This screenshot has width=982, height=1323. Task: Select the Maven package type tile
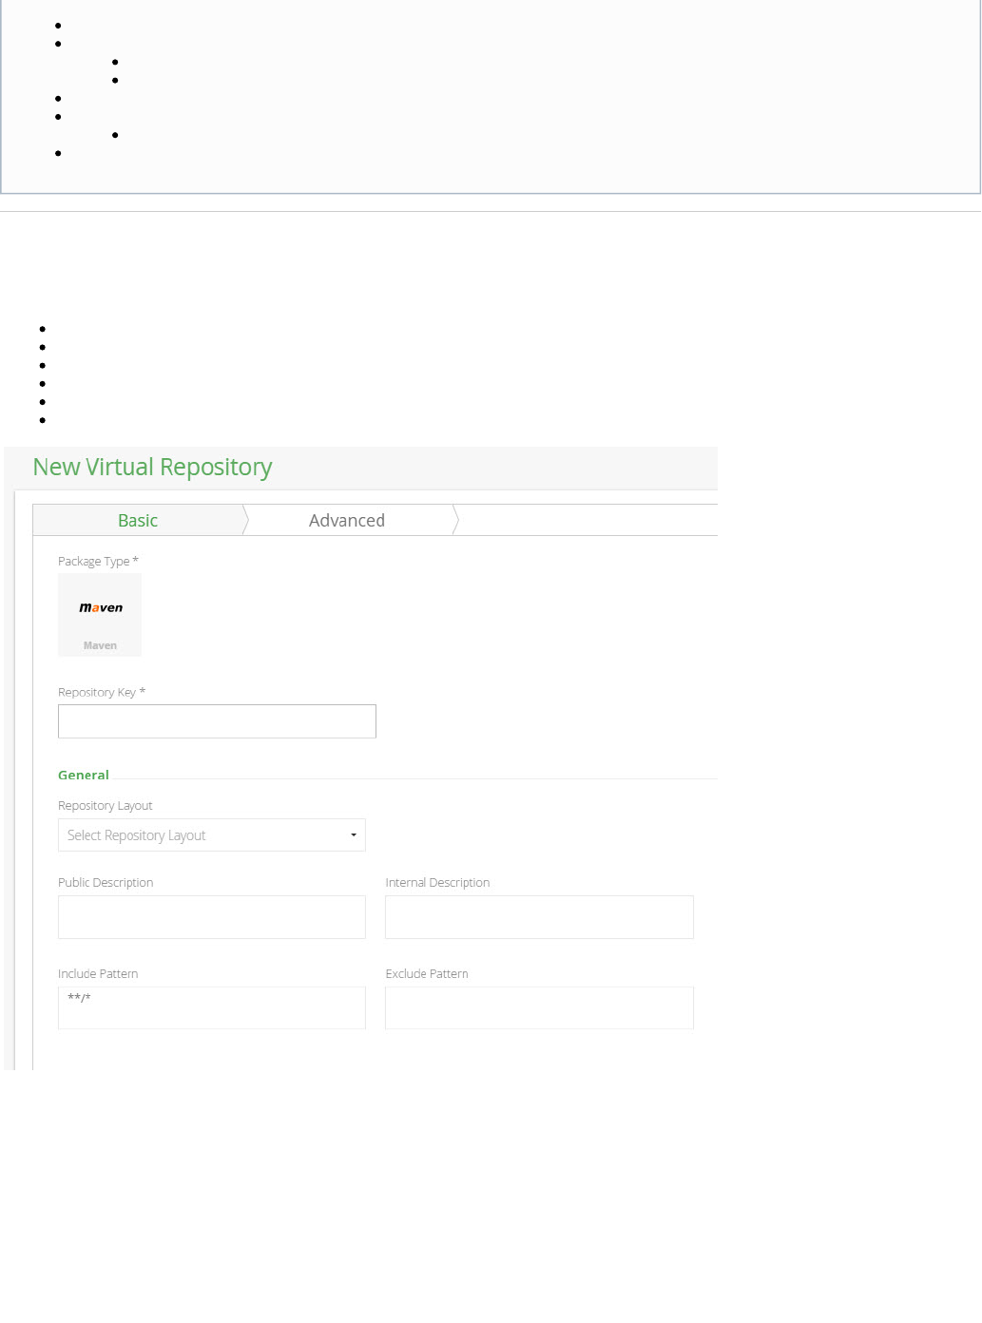pos(100,613)
